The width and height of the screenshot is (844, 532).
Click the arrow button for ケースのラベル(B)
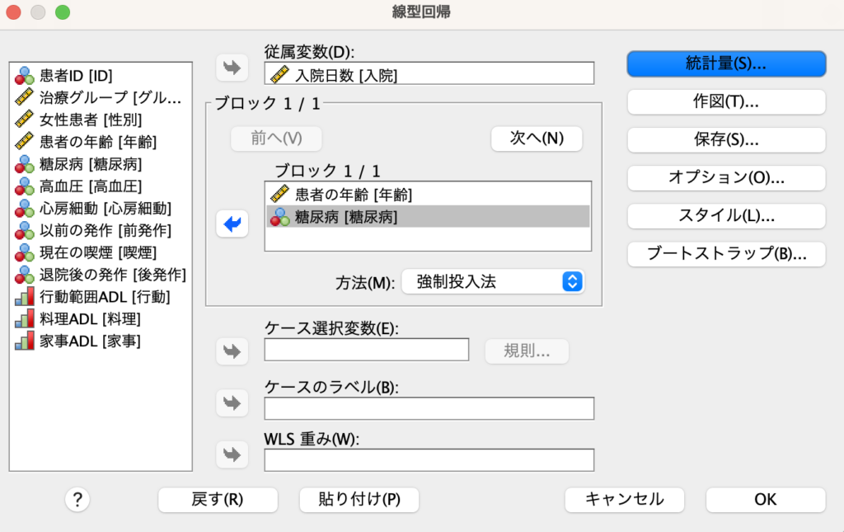pos(232,403)
